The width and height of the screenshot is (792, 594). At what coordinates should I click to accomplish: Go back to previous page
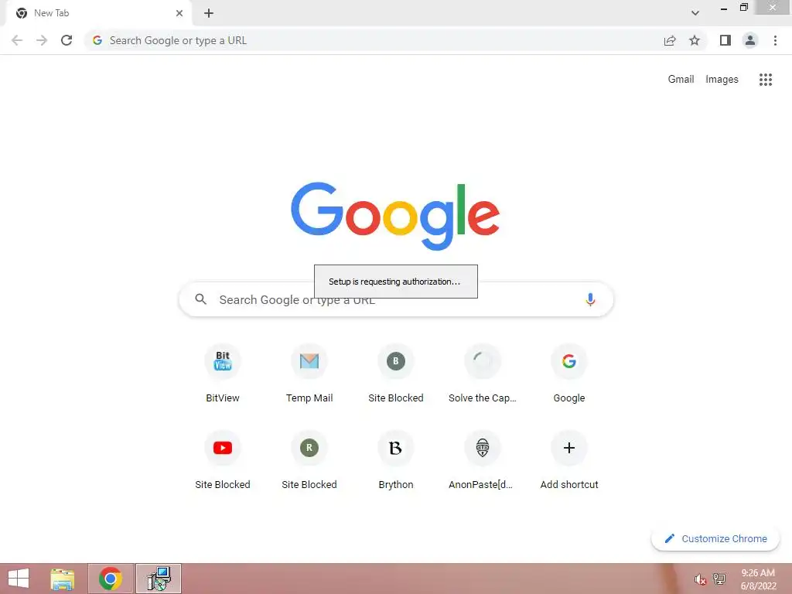[17, 40]
